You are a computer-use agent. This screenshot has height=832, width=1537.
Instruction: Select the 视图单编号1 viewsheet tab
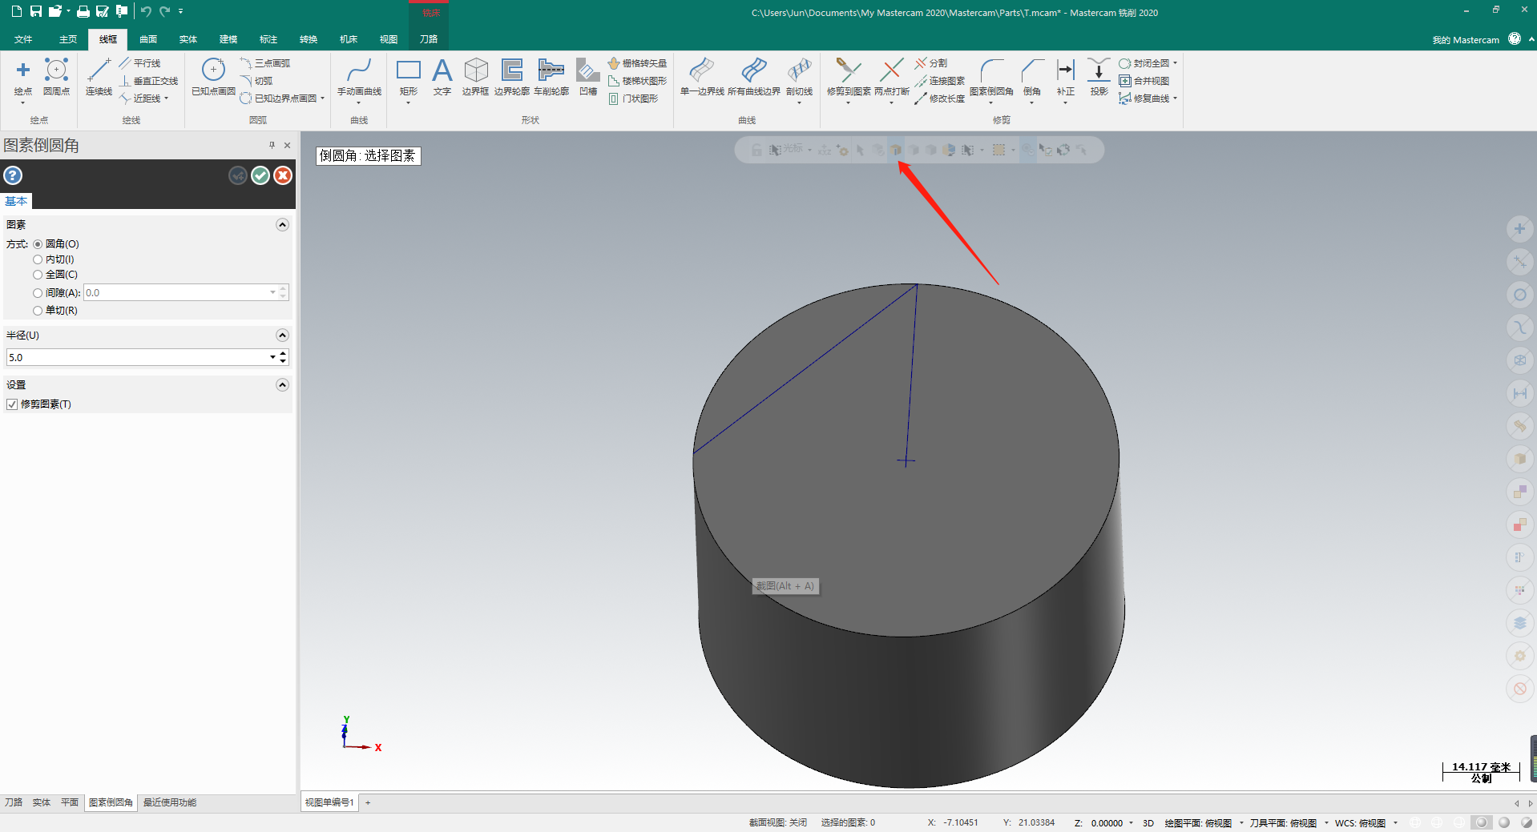[x=329, y=802]
